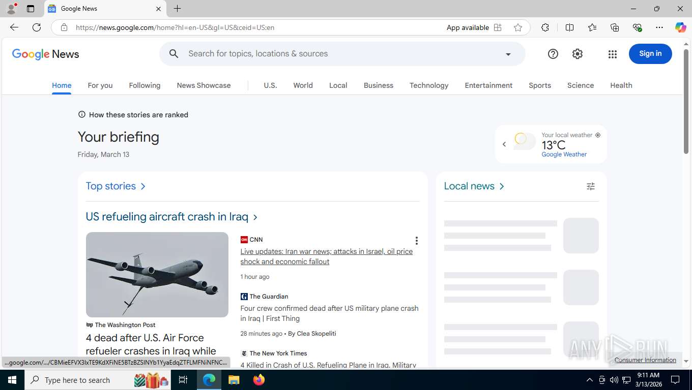The height and width of the screenshot is (390, 692).
Task: Open the U.S. section
Action: [270, 85]
